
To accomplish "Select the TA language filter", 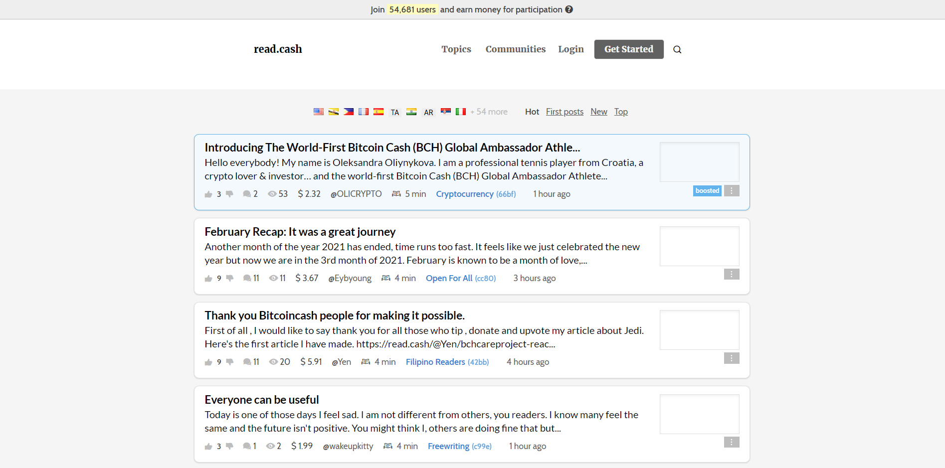I will (x=395, y=112).
